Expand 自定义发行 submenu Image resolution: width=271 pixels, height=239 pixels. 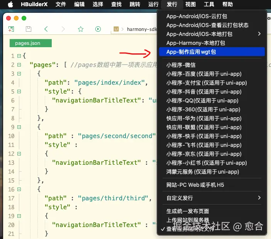(x=212, y=198)
